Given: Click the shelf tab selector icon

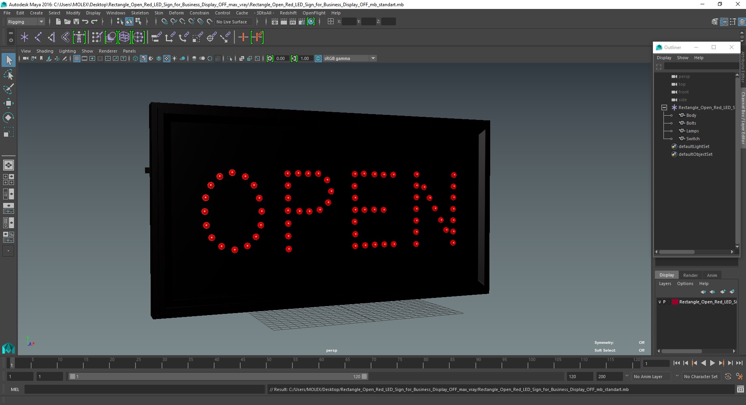Looking at the screenshot, I should pyautogui.click(x=11, y=33).
